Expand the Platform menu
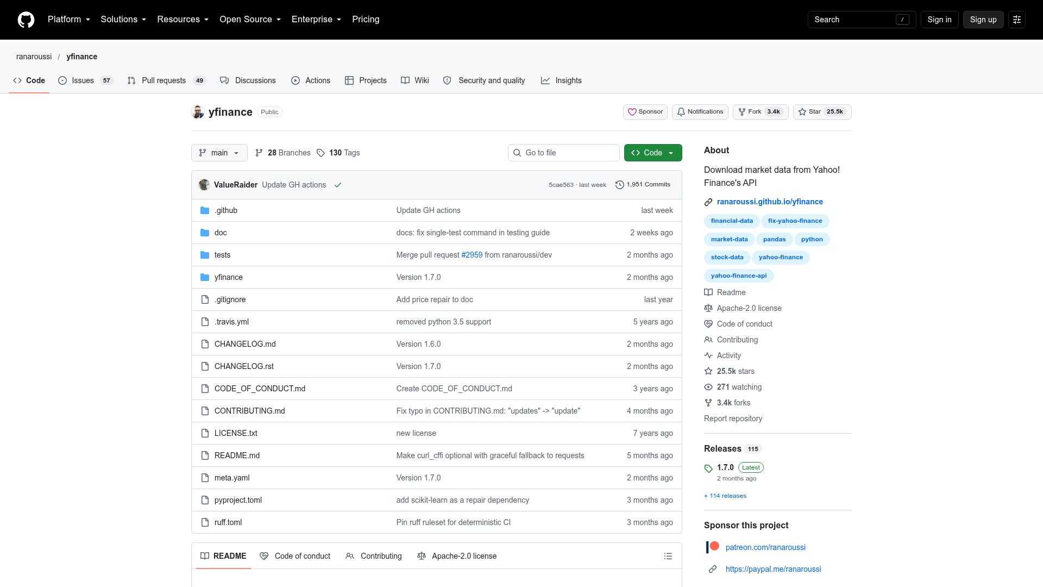This screenshot has height=587, width=1043. click(x=69, y=20)
